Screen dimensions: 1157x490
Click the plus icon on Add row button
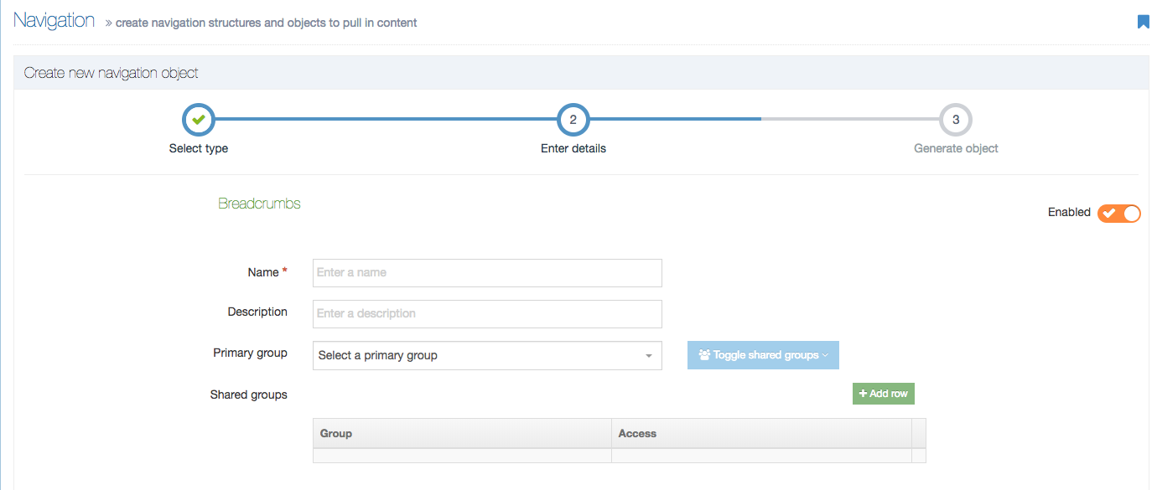[x=863, y=393]
